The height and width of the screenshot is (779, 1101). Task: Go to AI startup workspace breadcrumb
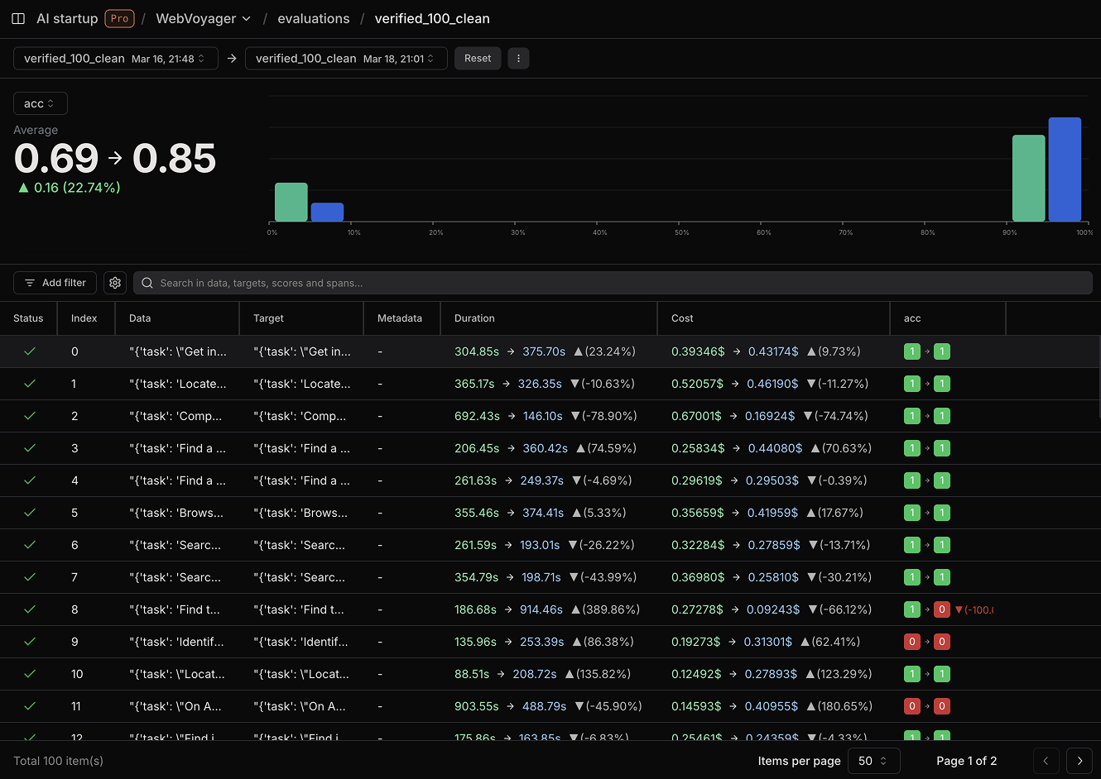coord(67,18)
